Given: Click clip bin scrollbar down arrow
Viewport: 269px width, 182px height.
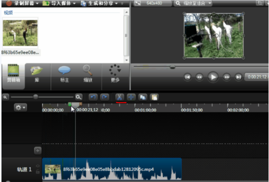Looking at the screenshot, I should coord(126,60).
